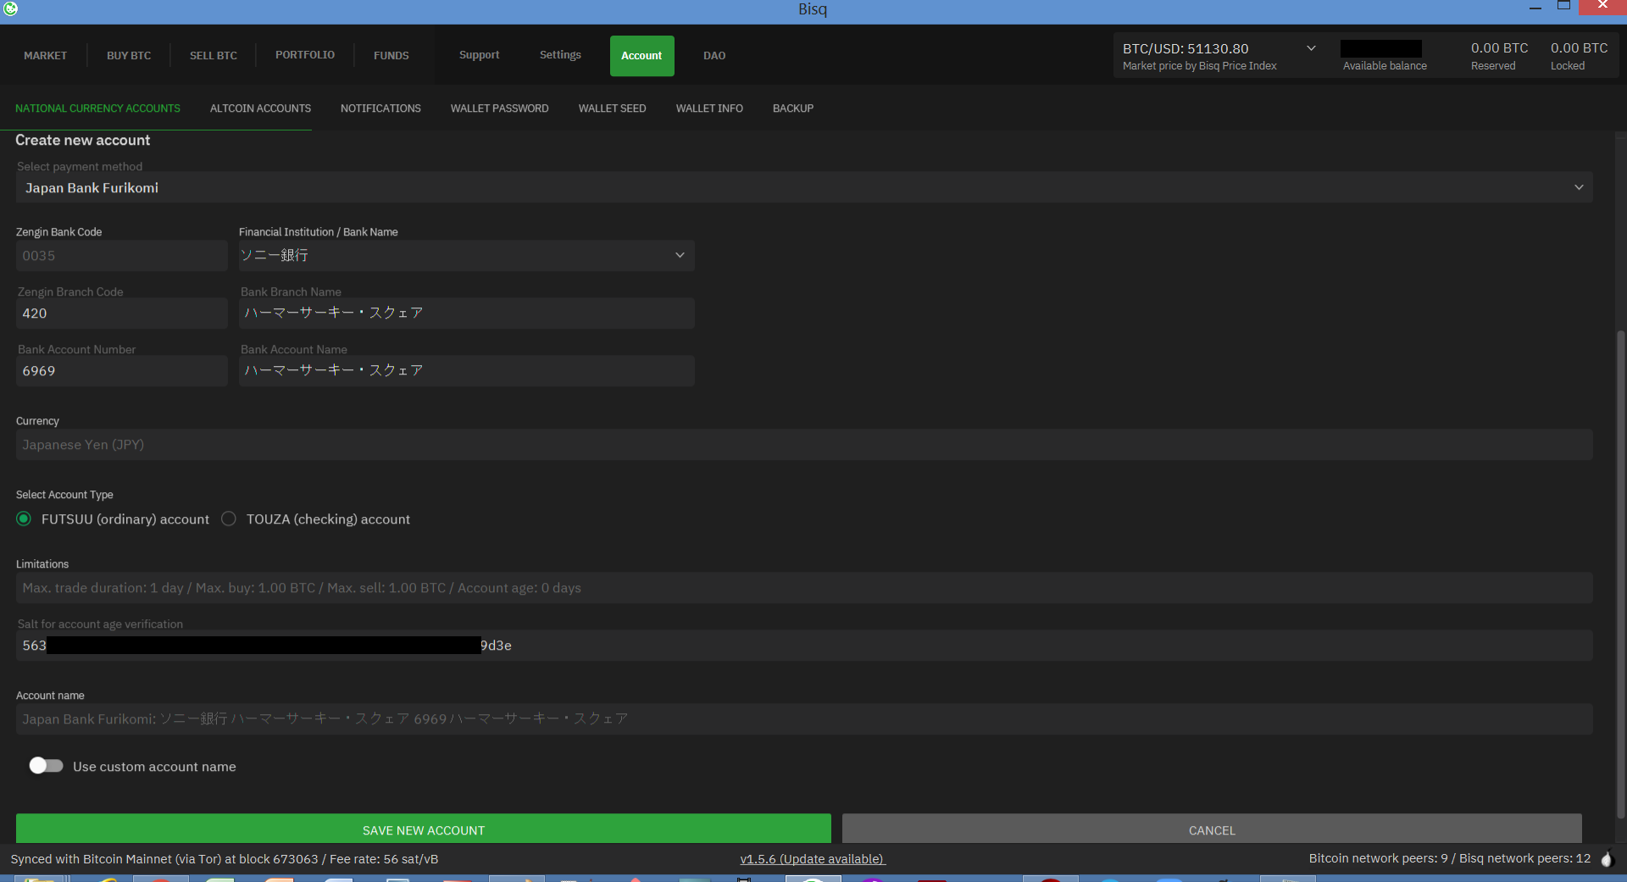Focus the Bank Account Name field

point(466,371)
